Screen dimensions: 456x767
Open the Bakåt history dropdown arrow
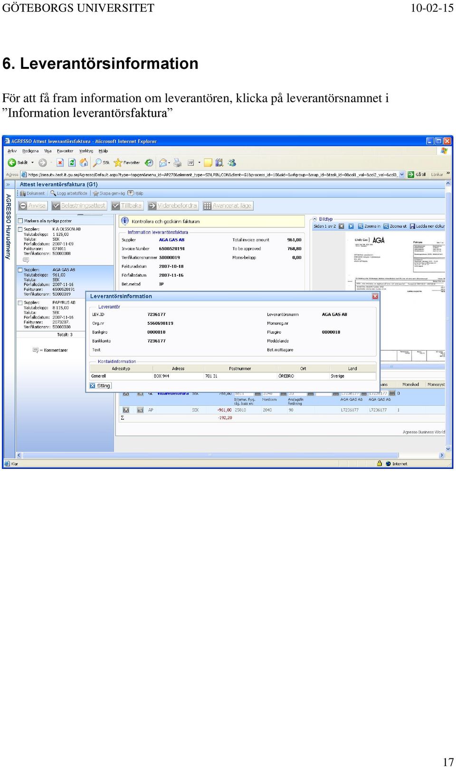click(x=32, y=163)
